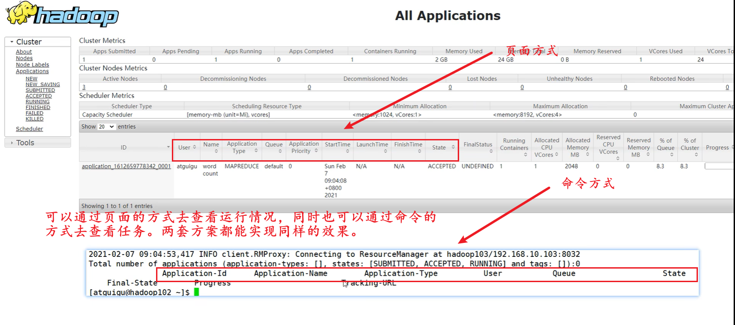Click the All Applications page heading

pos(448,15)
